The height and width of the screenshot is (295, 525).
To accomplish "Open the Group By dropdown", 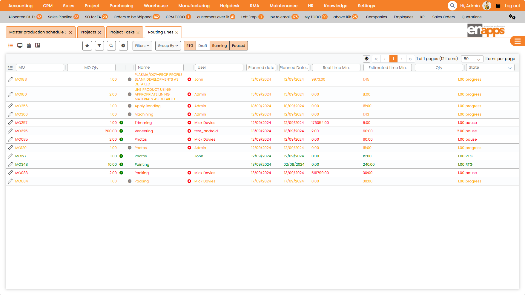I will [x=168, y=45].
